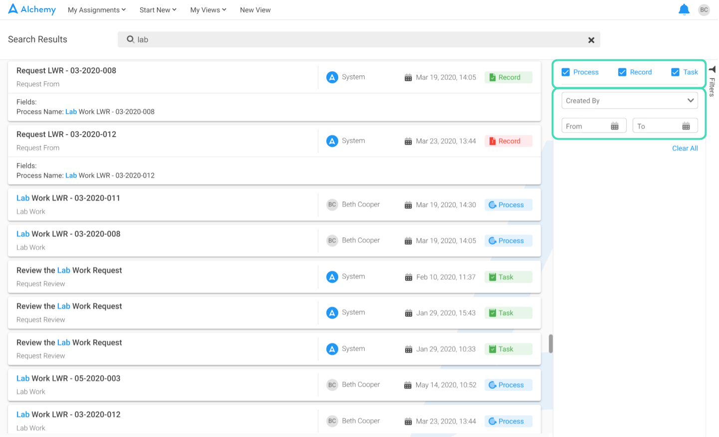Click the Alchemy logo

32,9
